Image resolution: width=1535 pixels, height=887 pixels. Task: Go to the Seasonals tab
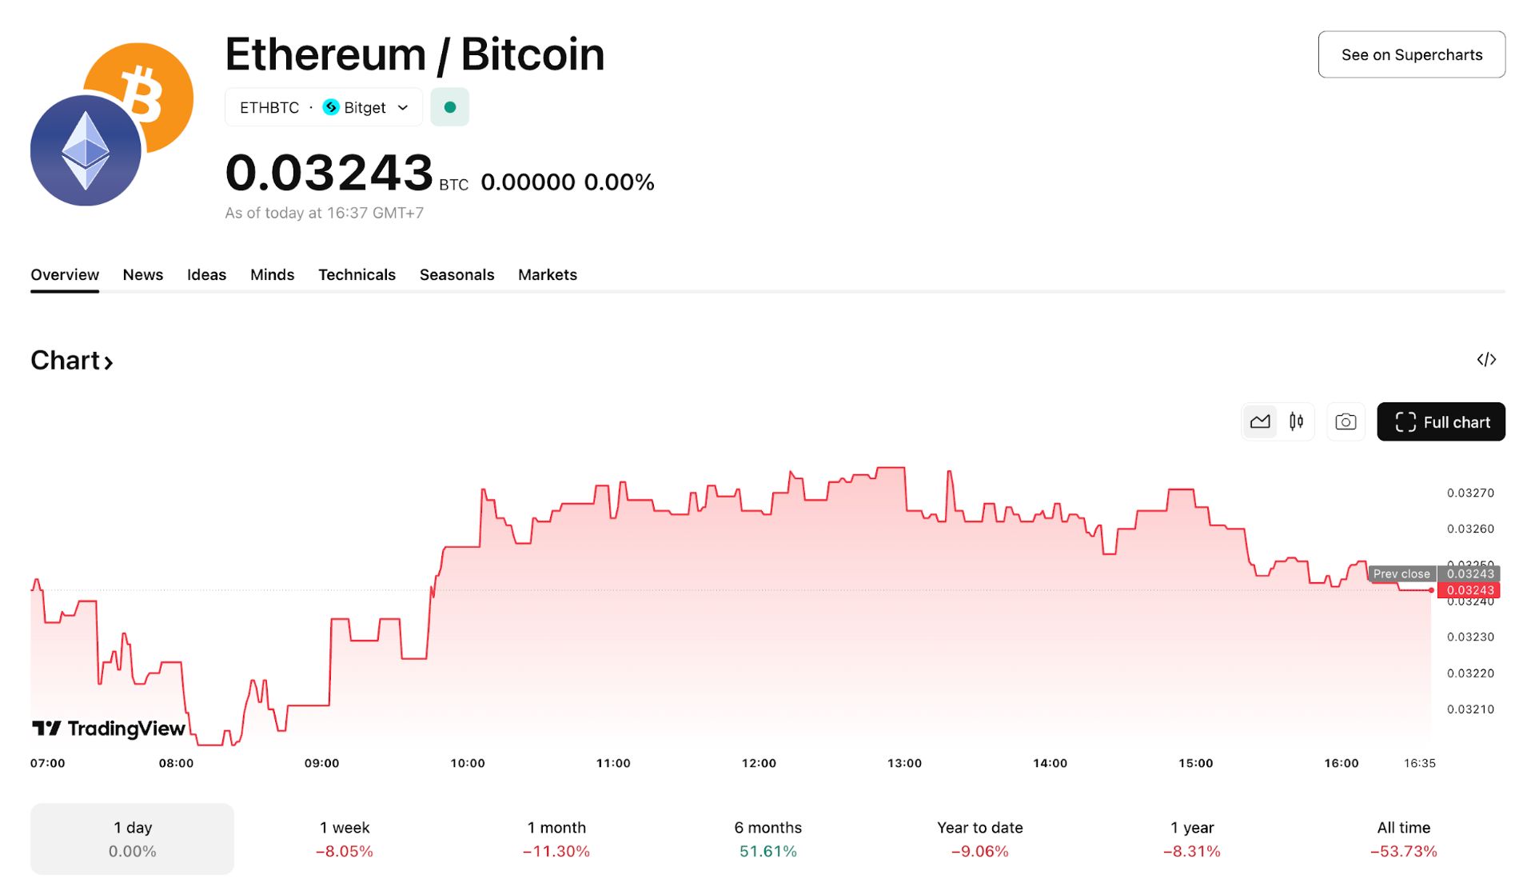457,274
